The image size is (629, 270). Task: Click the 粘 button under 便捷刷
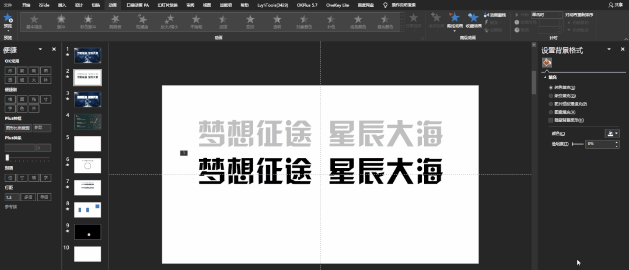click(x=34, y=99)
